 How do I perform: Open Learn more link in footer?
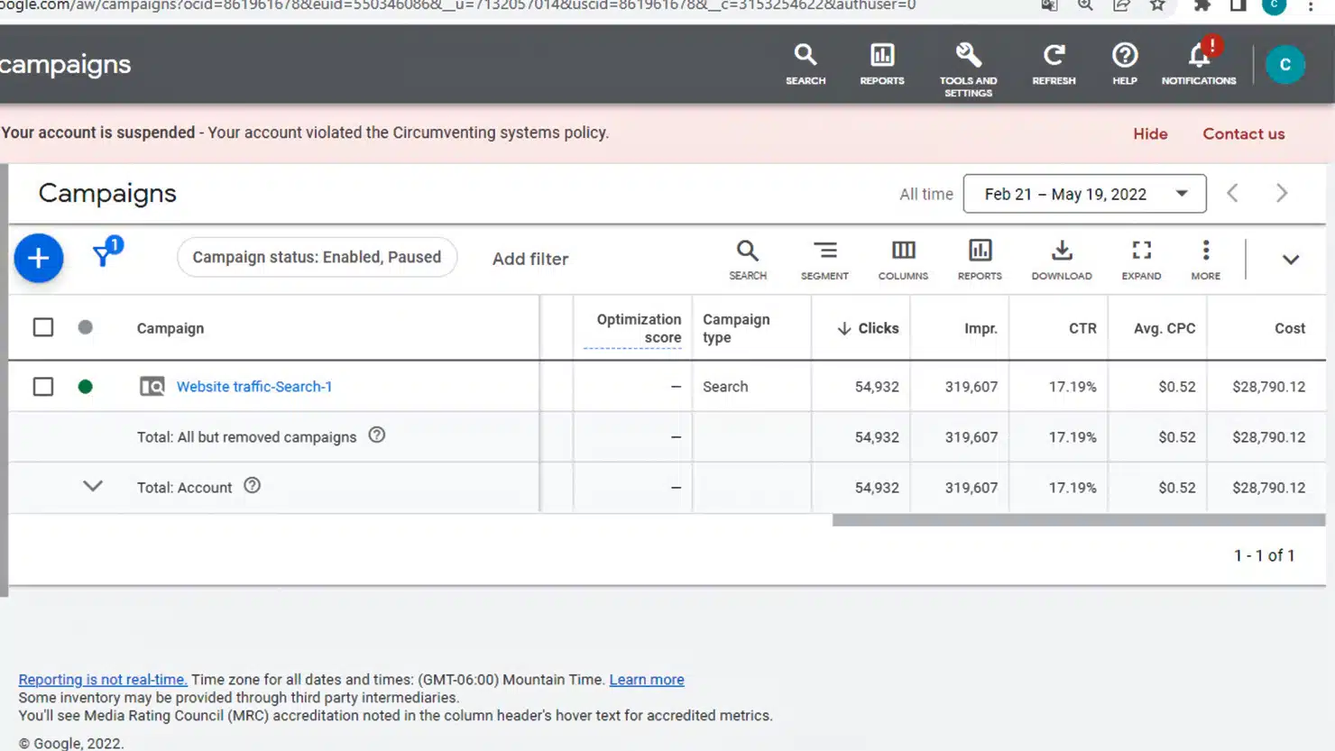647,680
